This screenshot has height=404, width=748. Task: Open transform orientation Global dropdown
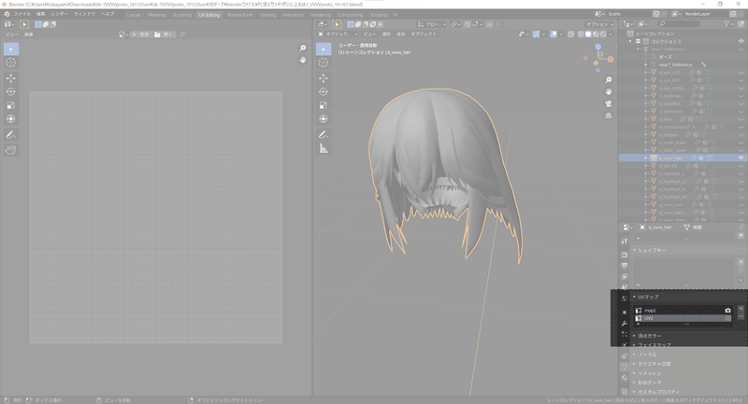pyautogui.click(x=432, y=24)
